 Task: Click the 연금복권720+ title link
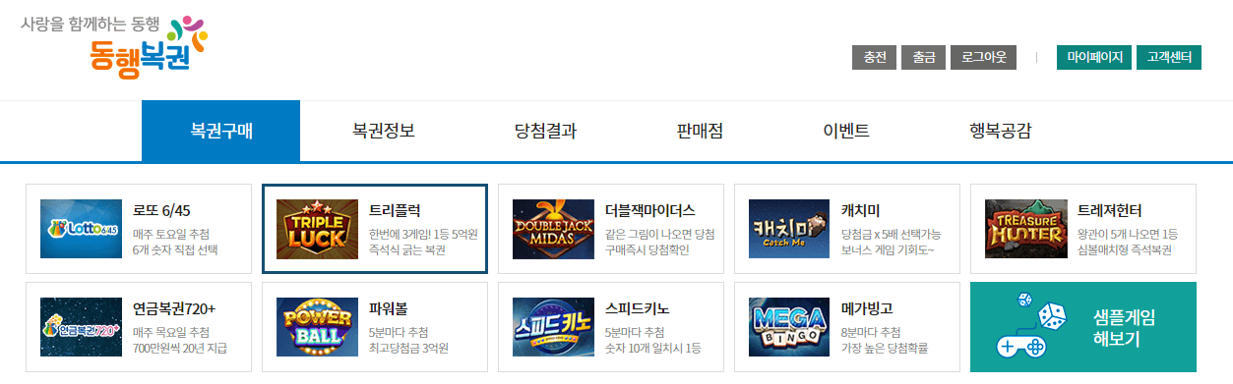(x=174, y=308)
